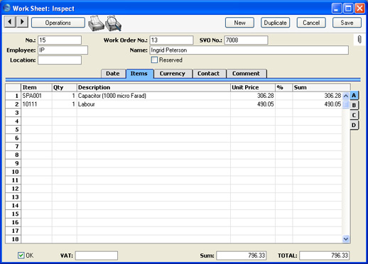Screen dimensions: 368x264
Task: Switch to the Comment tab
Action: pyautogui.click(x=247, y=74)
